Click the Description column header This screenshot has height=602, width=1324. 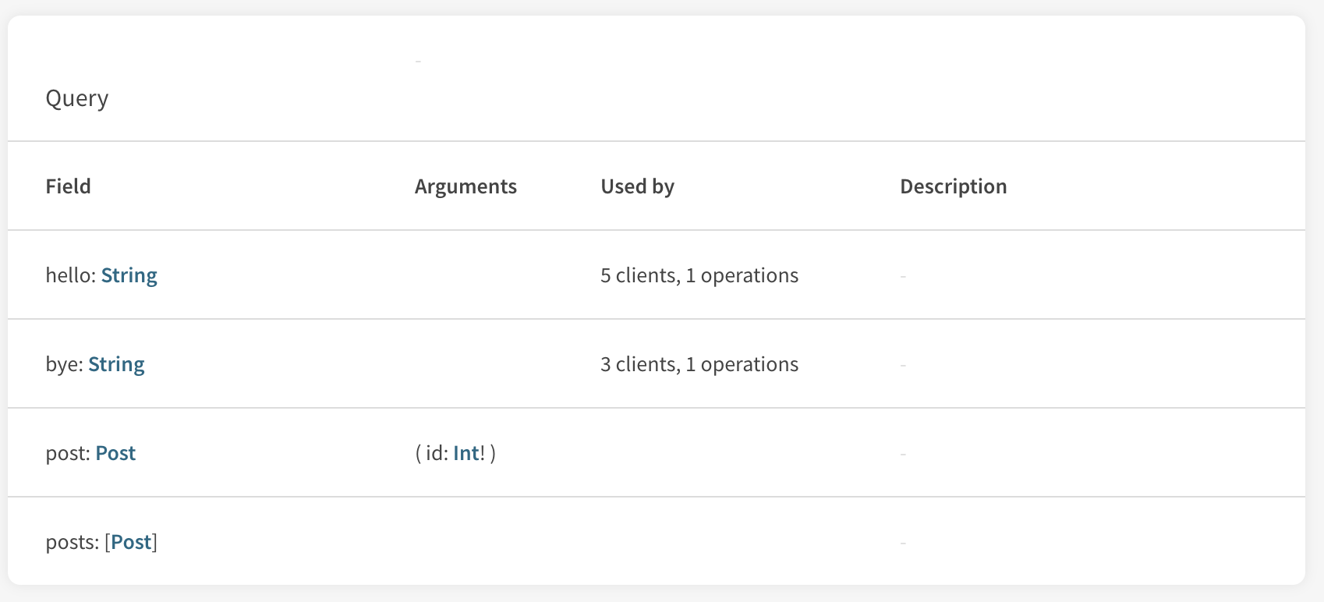(954, 186)
